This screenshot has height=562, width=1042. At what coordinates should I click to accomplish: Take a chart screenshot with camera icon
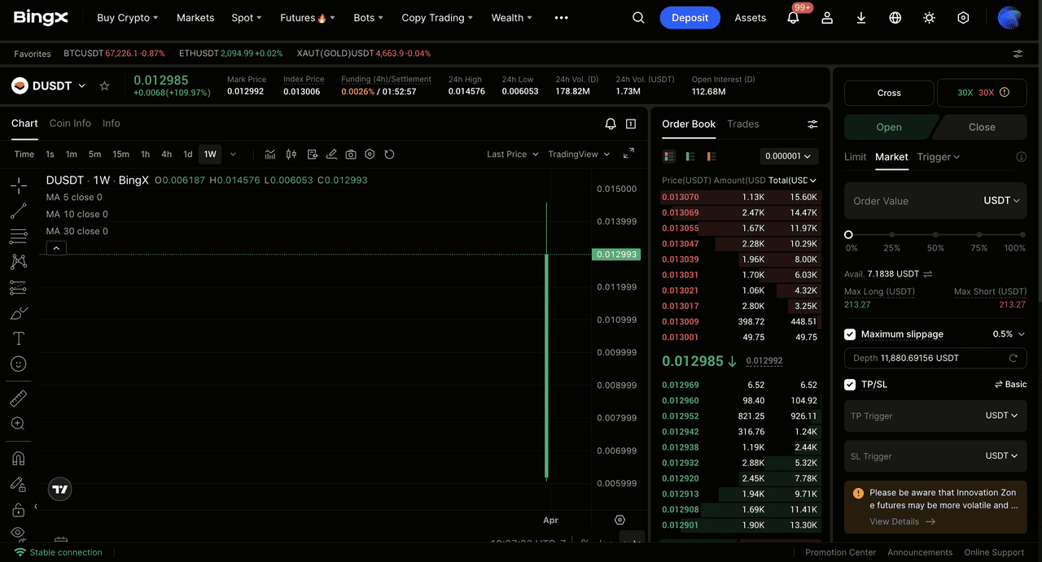[351, 155]
